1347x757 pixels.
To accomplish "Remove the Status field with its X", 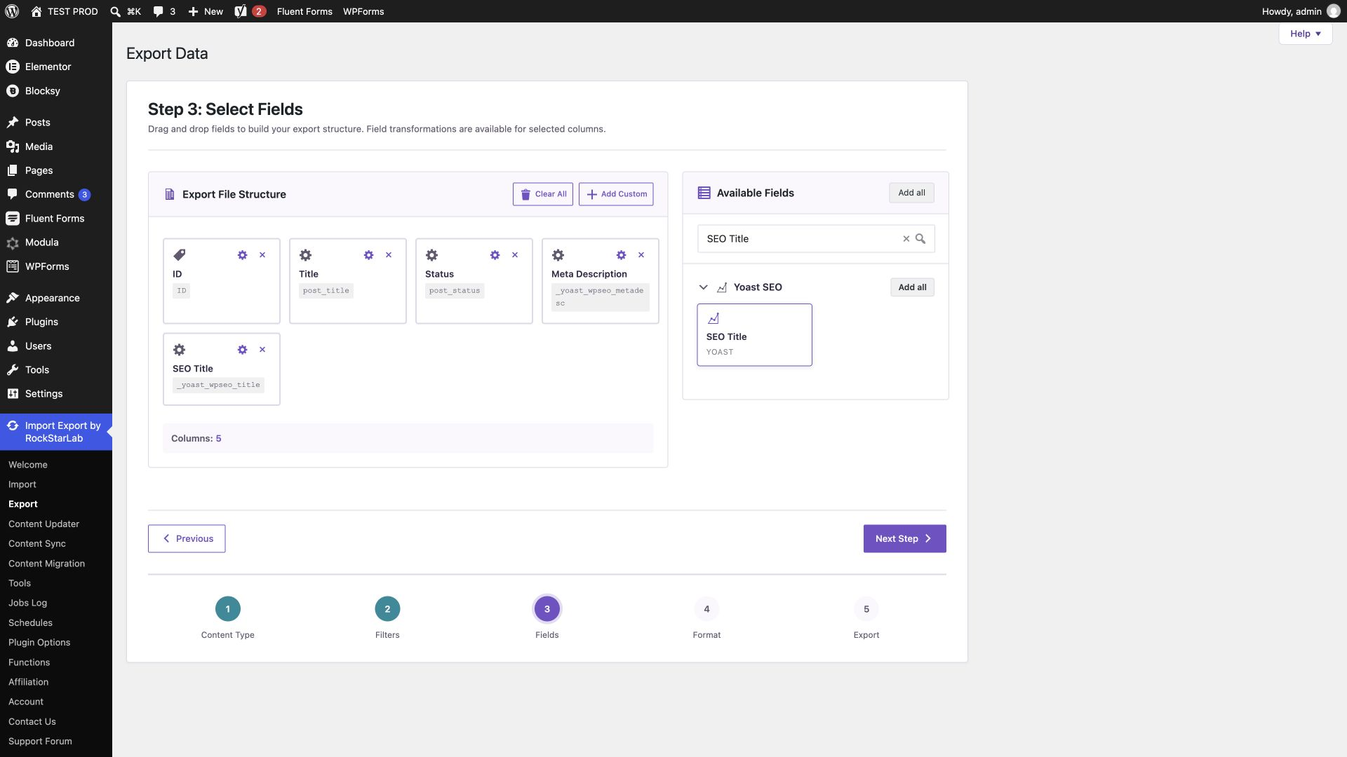I will 515,255.
